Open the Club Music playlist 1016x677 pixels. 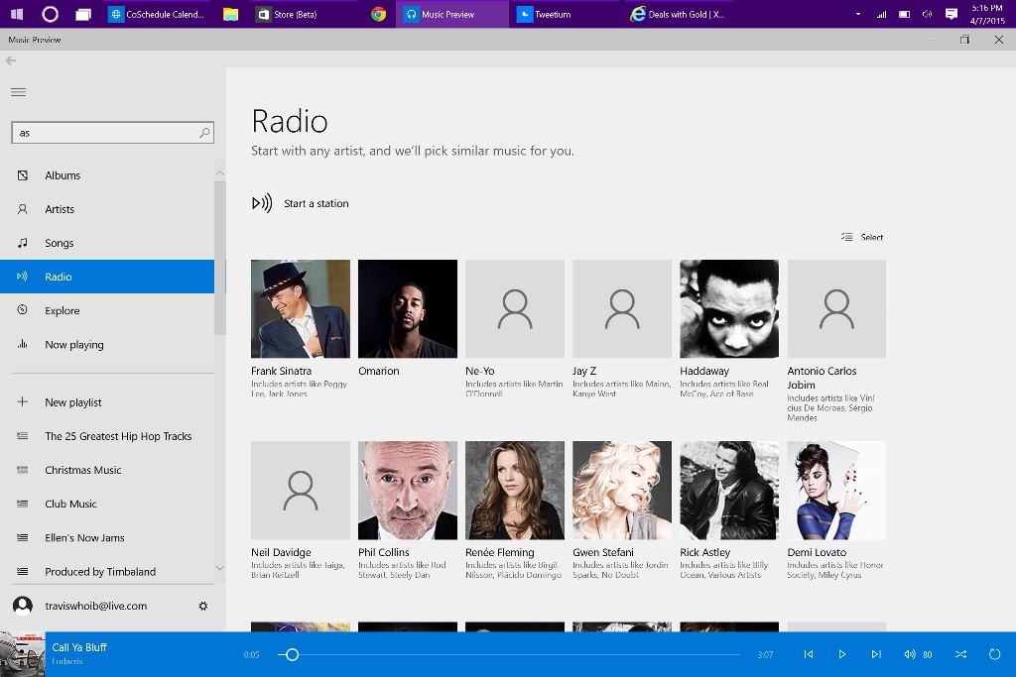(x=107, y=504)
